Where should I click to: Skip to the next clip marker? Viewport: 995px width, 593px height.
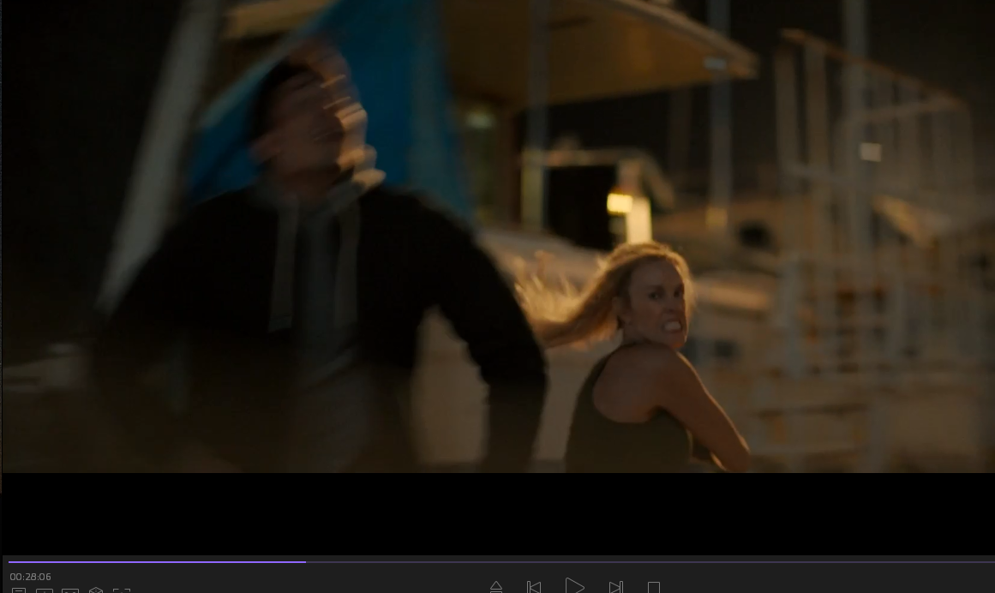615,587
